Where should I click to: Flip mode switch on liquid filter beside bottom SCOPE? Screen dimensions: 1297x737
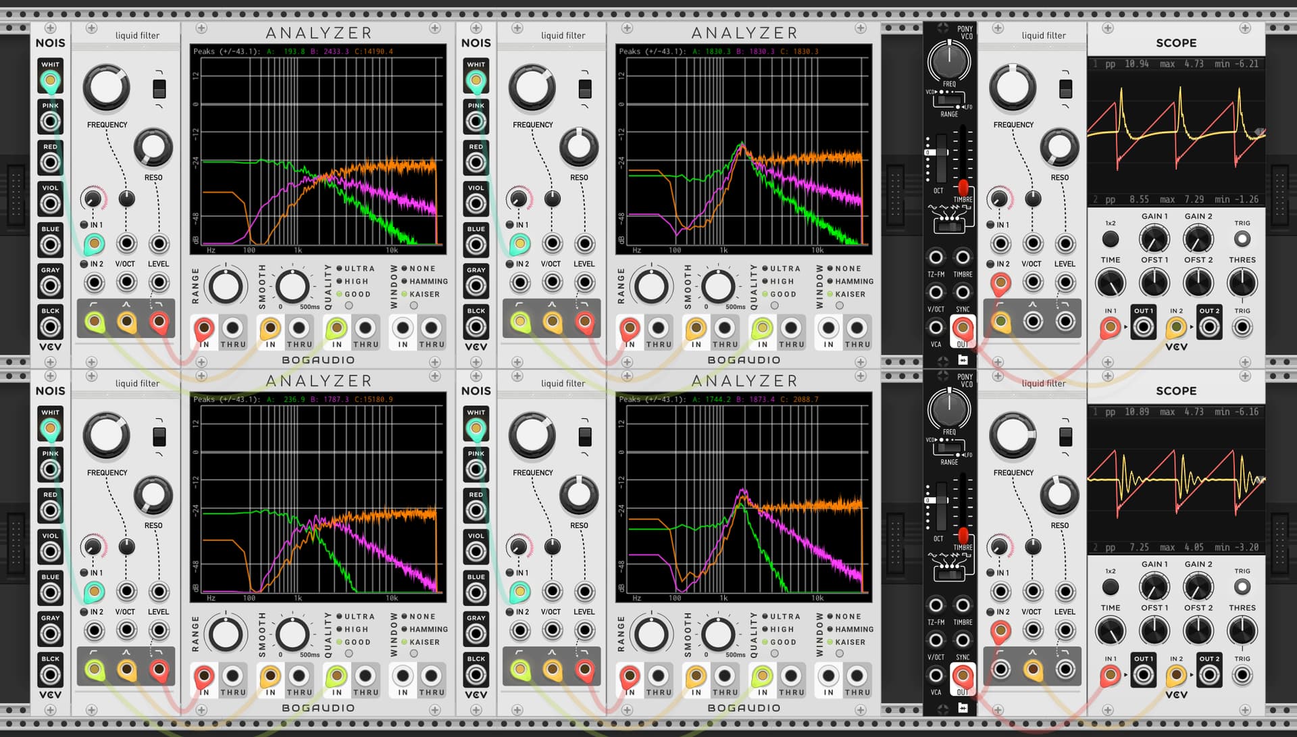1065,436
